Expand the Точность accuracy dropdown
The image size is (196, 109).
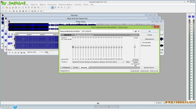[x=123, y=62]
